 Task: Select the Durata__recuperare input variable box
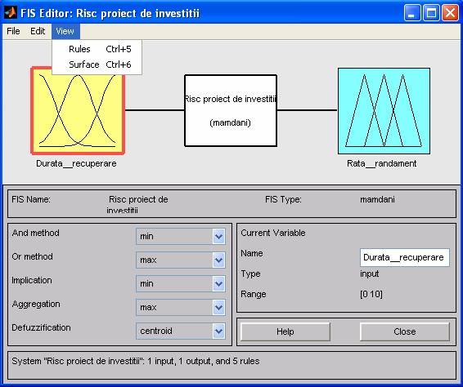click(x=78, y=110)
